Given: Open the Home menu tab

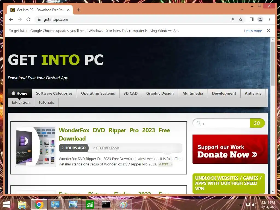Looking at the screenshot, I should click(20, 93).
